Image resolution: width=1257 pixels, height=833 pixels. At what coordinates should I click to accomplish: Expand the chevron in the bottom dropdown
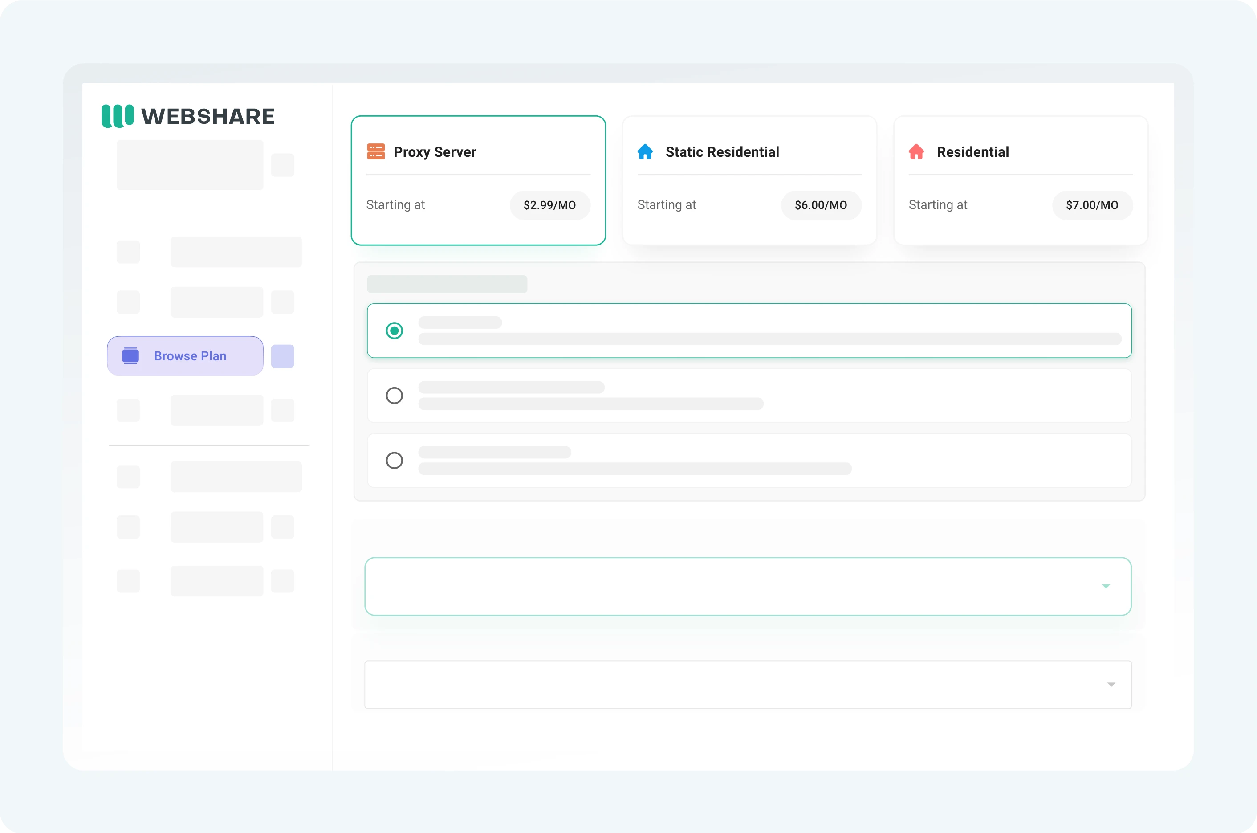(1112, 685)
